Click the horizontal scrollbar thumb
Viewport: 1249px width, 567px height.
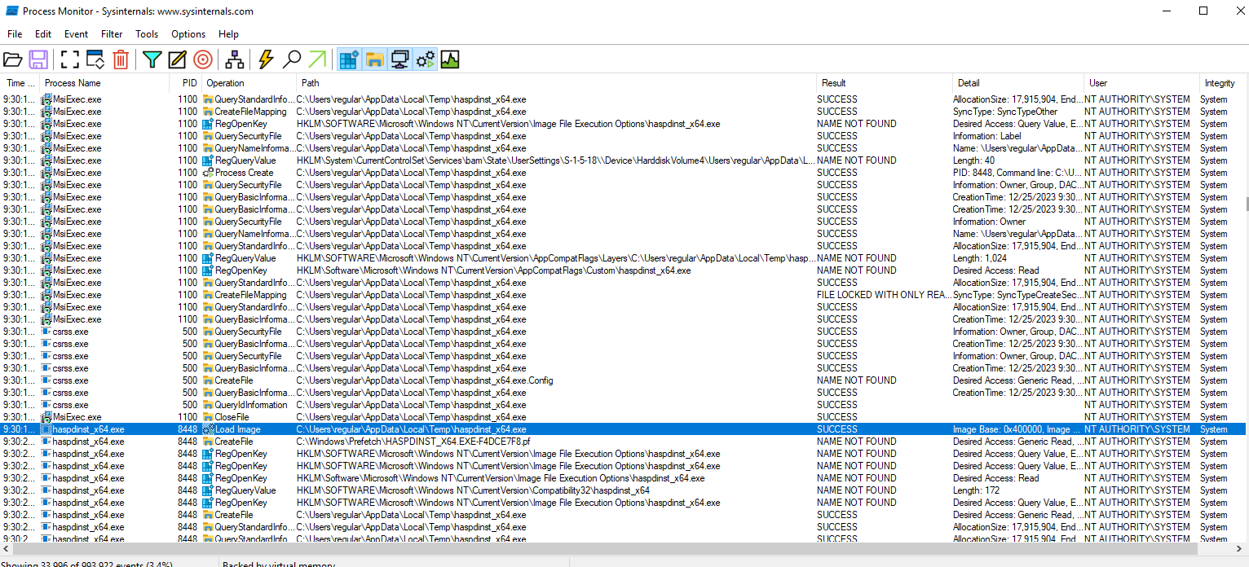pyautogui.click(x=605, y=549)
